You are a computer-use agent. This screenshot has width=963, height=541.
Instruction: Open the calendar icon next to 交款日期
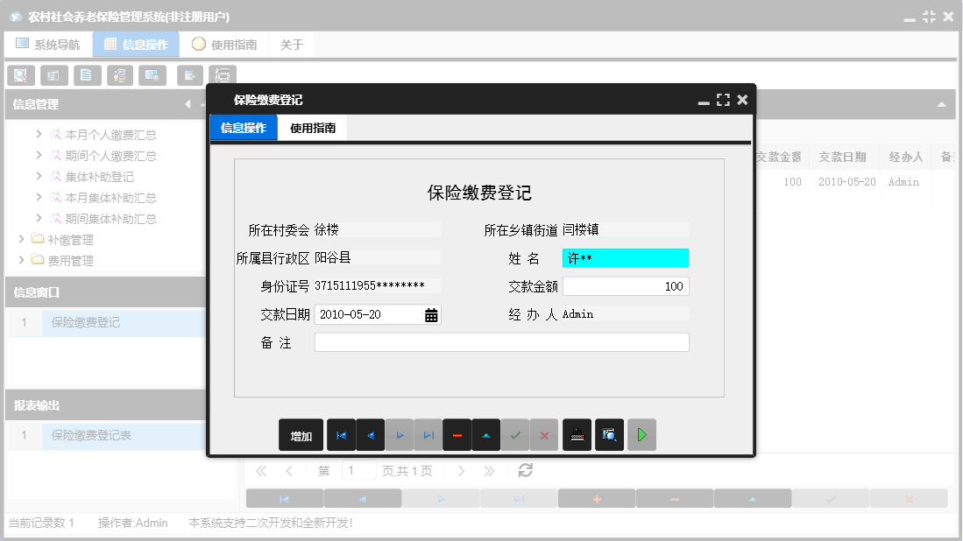[x=431, y=313]
